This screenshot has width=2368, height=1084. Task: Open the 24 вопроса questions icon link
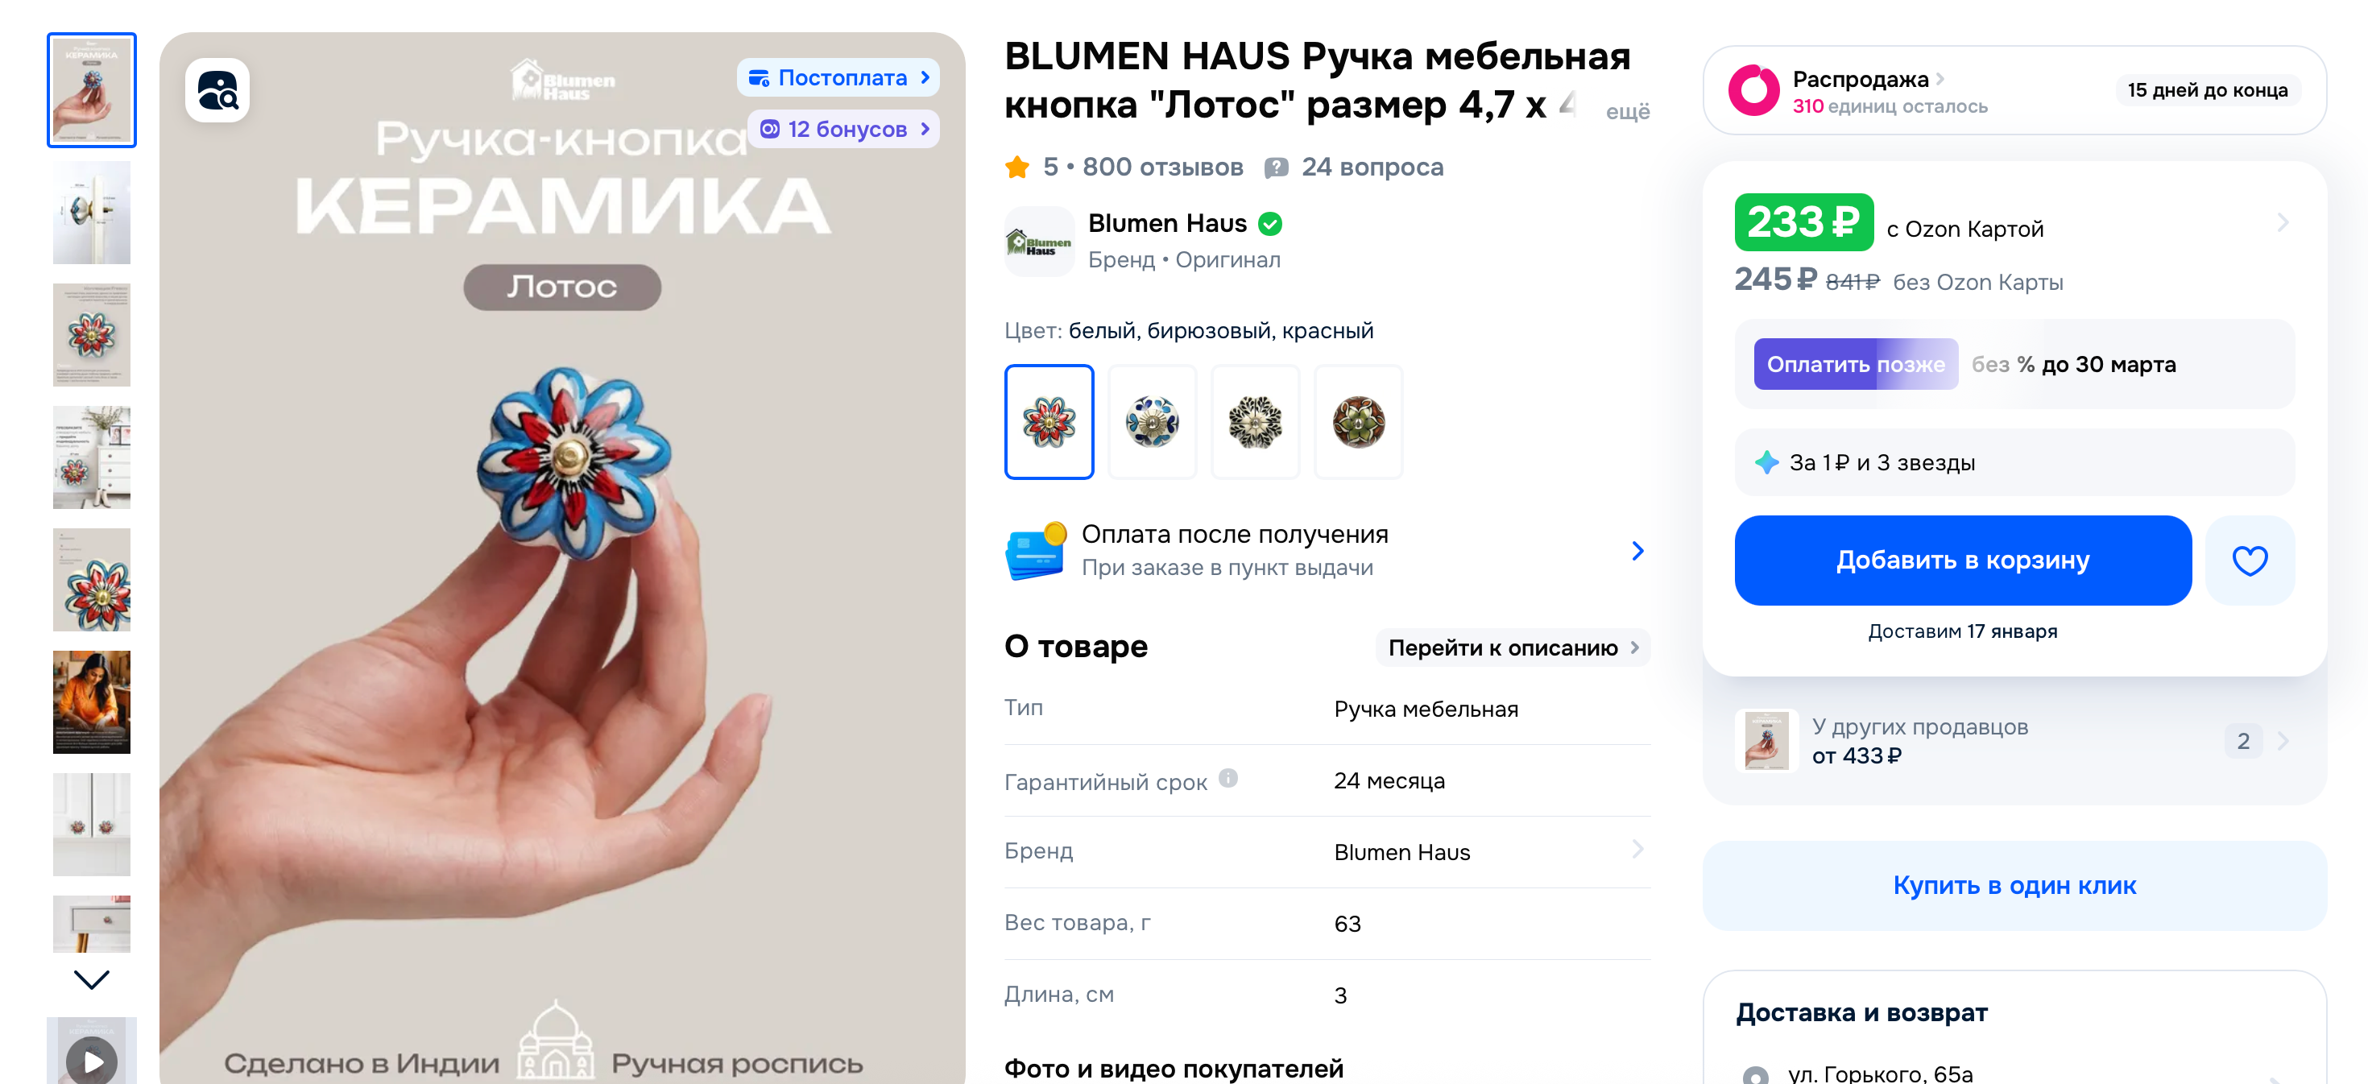tap(1276, 168)
